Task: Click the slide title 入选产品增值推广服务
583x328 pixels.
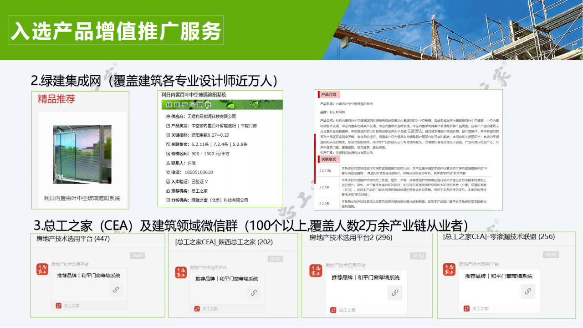Action: coord(116,31)
